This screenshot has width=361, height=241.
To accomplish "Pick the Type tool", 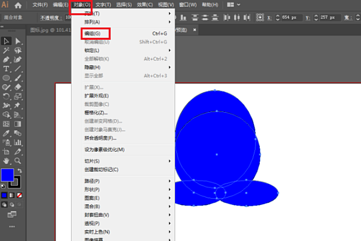I will (6, 69).
